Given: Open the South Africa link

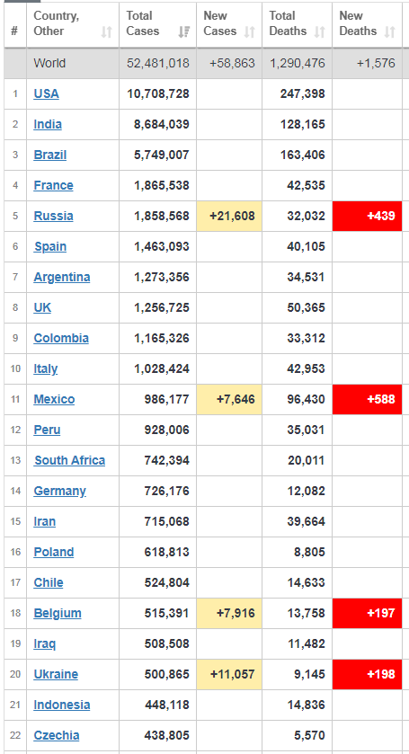Looking at the screenshot, I should tap(69, 460).
